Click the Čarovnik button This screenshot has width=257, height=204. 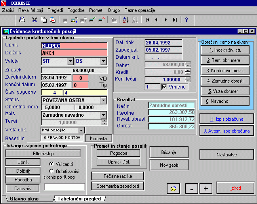(23, 189)
